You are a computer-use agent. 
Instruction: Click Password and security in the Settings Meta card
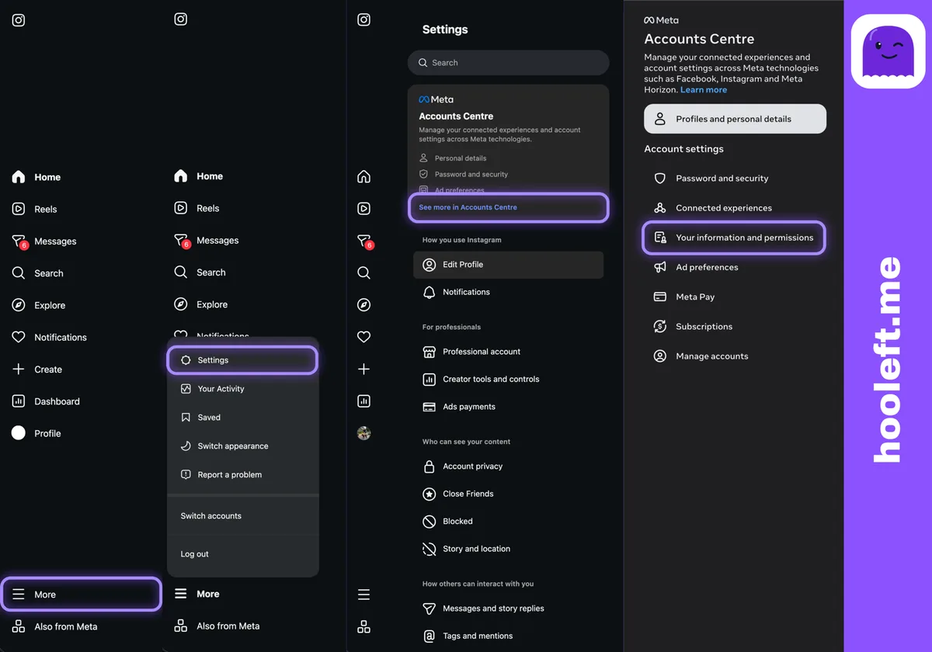[x=464, y=175]
